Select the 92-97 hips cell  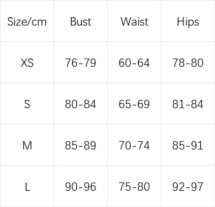click(x=188, y=187)
